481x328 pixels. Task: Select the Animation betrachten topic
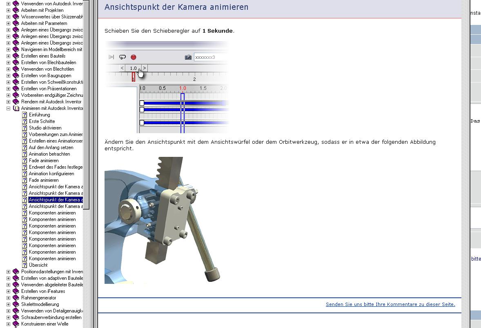(49, 154)
